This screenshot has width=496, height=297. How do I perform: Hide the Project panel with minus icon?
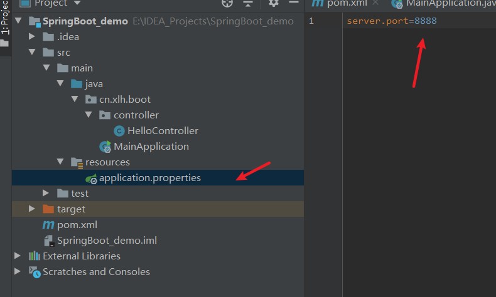pos(294,3)
